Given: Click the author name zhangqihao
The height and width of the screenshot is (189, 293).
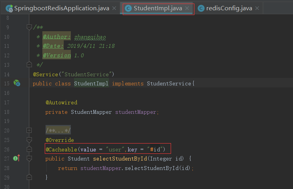Looking at the screenshot, I should click(x=90, y=37).
